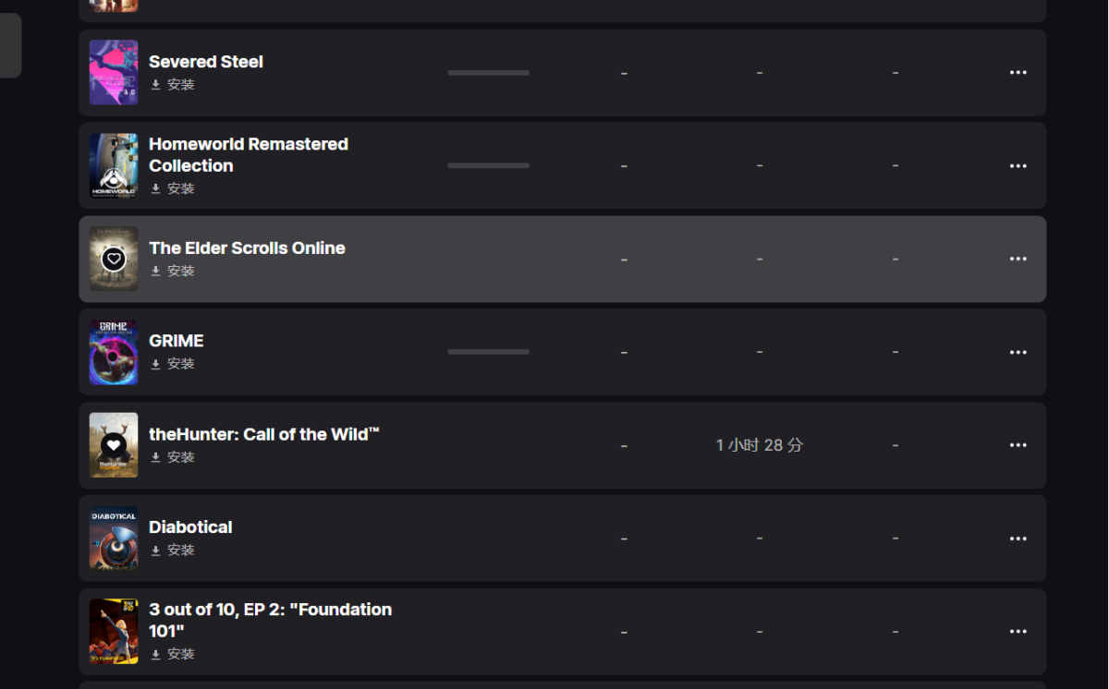
Task: Toggle the heart on theHunter thumbnail
Action: (114, 445)
